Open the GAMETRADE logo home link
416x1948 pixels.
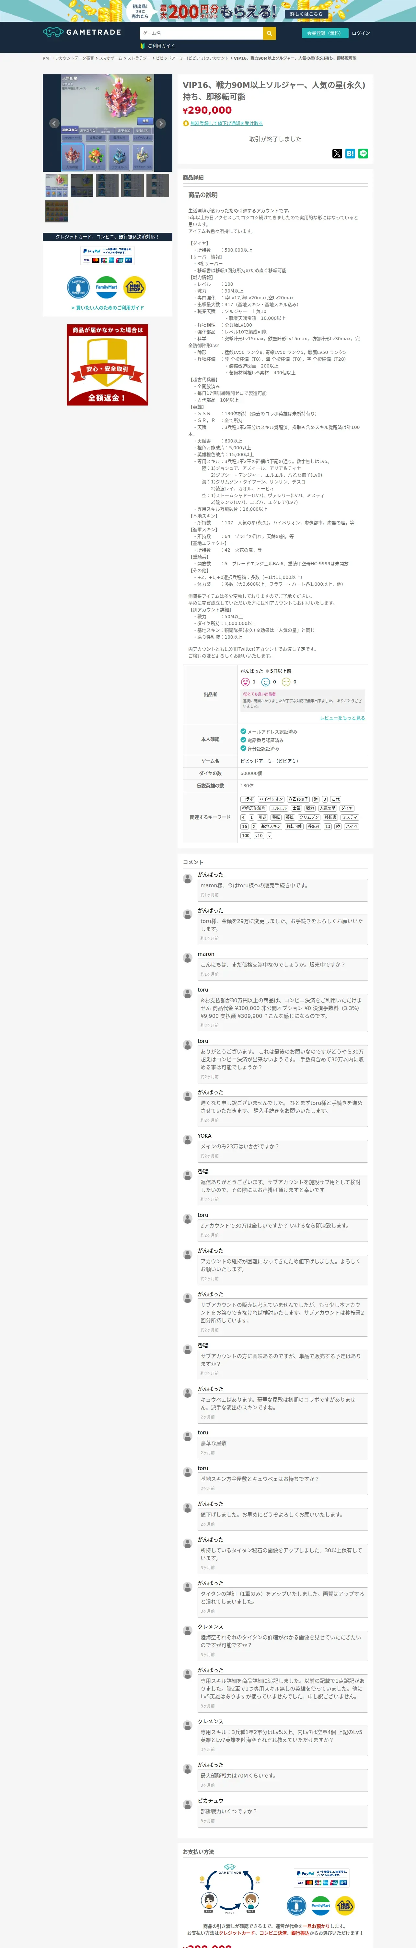(82, 32)
